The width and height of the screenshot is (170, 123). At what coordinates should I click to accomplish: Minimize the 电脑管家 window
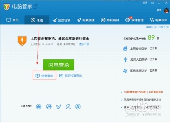click(x=159, y=3)
